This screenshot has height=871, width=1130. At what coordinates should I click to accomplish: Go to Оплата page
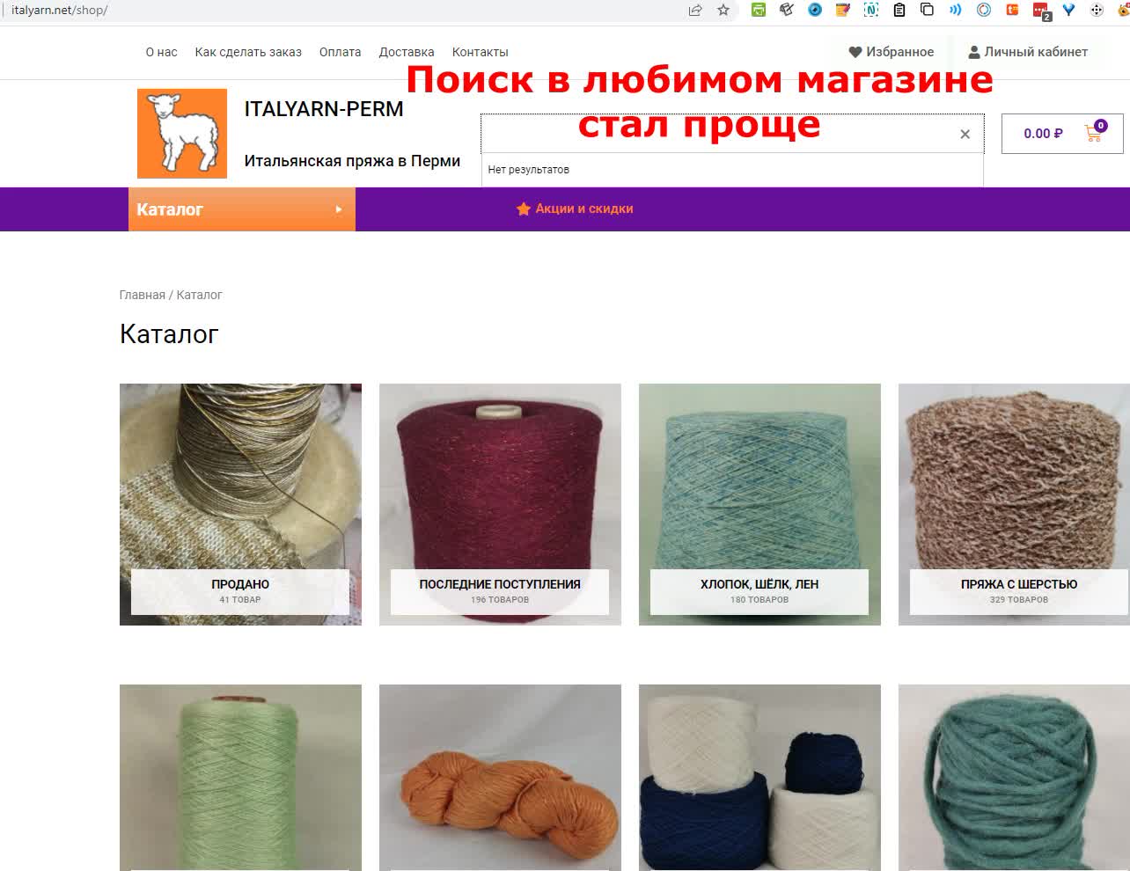340,52
